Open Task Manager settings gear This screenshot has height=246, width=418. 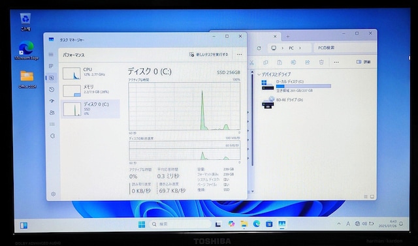coord(54,194)
